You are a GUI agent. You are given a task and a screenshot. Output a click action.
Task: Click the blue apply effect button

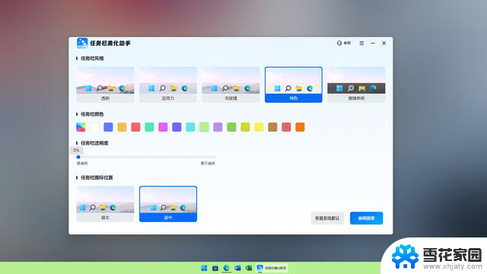point(366,218)
